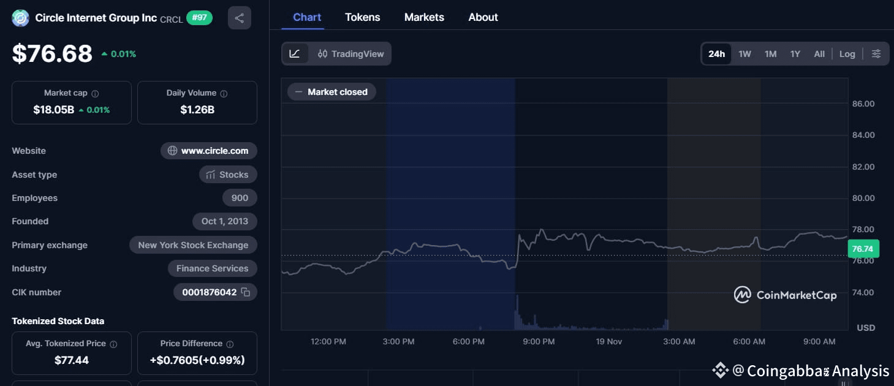This screenshot has height=386, width=894.
Task: Open chart settings via sliders icon near Log
Action: (876, 53)
